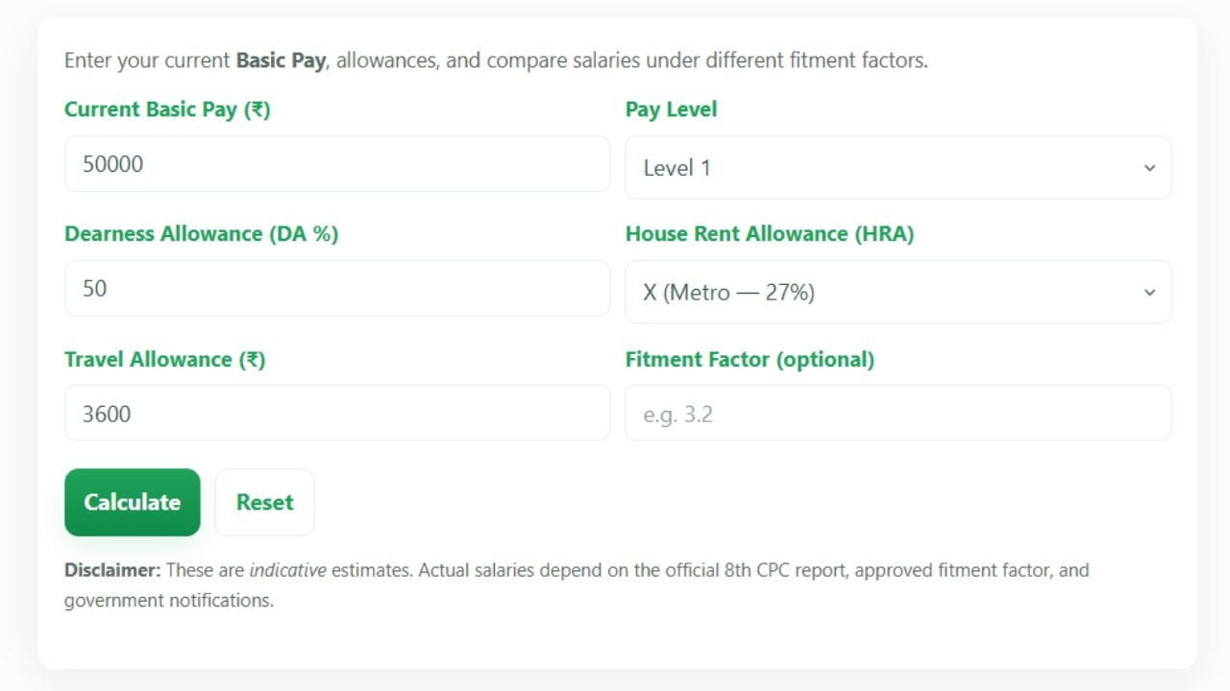The image size is (1230, 691).
Task: Click the "Travel Allowance (₹)" label
Action: click(164, 360)
